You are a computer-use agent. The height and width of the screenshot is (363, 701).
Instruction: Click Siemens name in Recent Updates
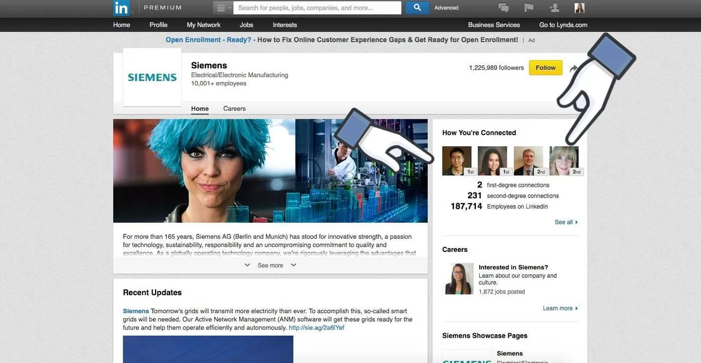point(136,311)
